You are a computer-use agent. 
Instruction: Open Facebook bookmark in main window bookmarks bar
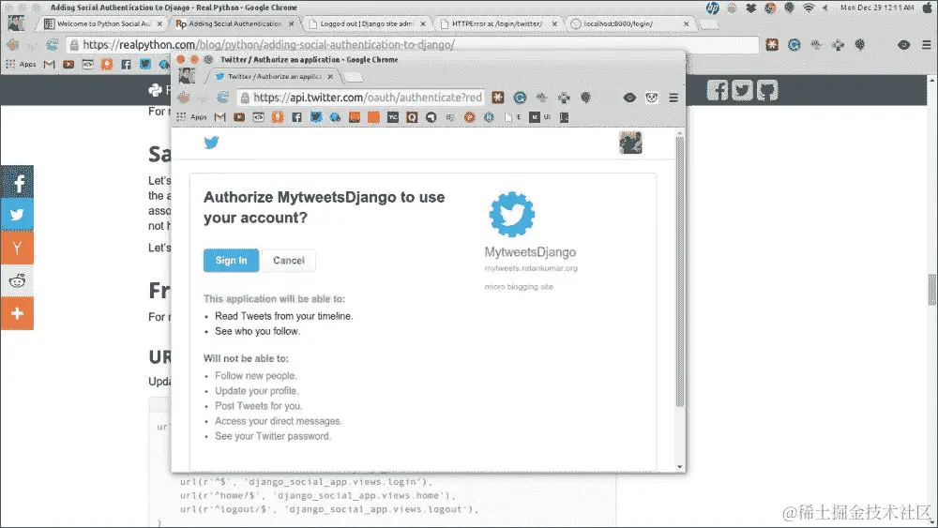(126, 64)
